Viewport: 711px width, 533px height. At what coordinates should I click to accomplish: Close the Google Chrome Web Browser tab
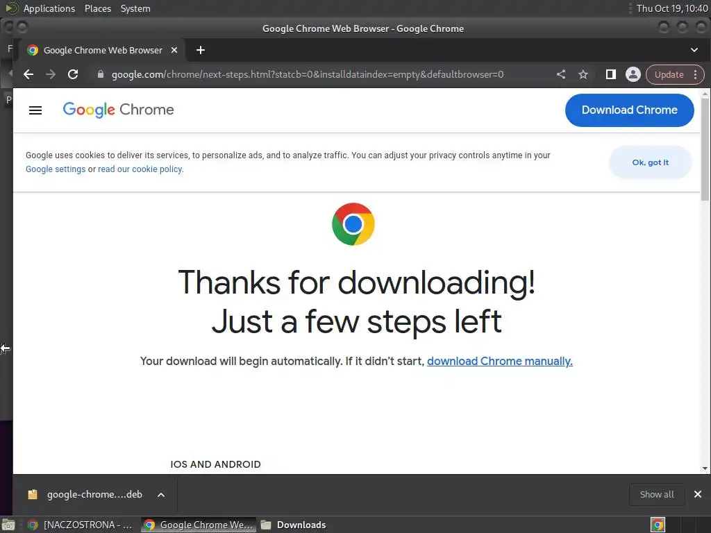pyautogui.click(x=174, y=50)
